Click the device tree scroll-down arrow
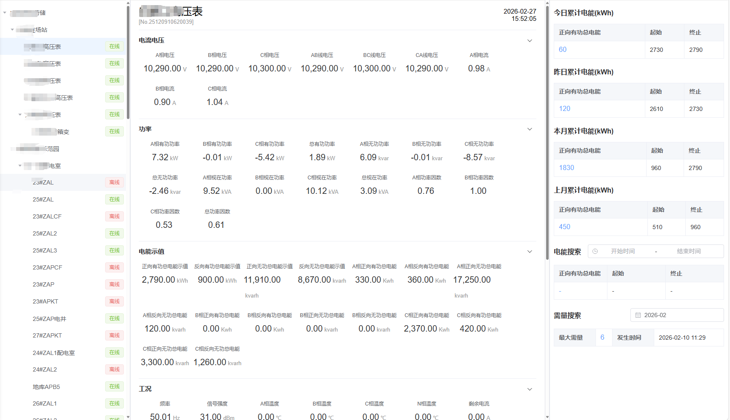 128,417
